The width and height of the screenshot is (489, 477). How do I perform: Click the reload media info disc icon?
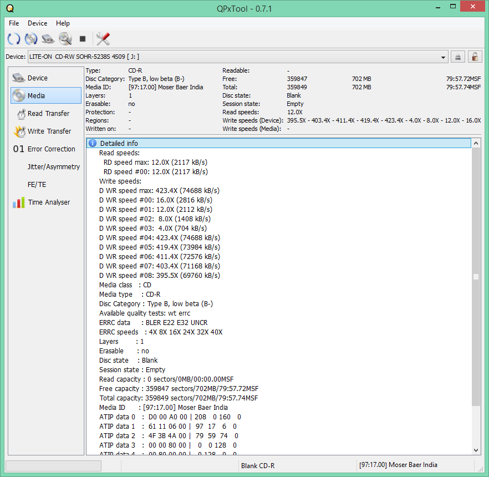[x=31, y=39]
